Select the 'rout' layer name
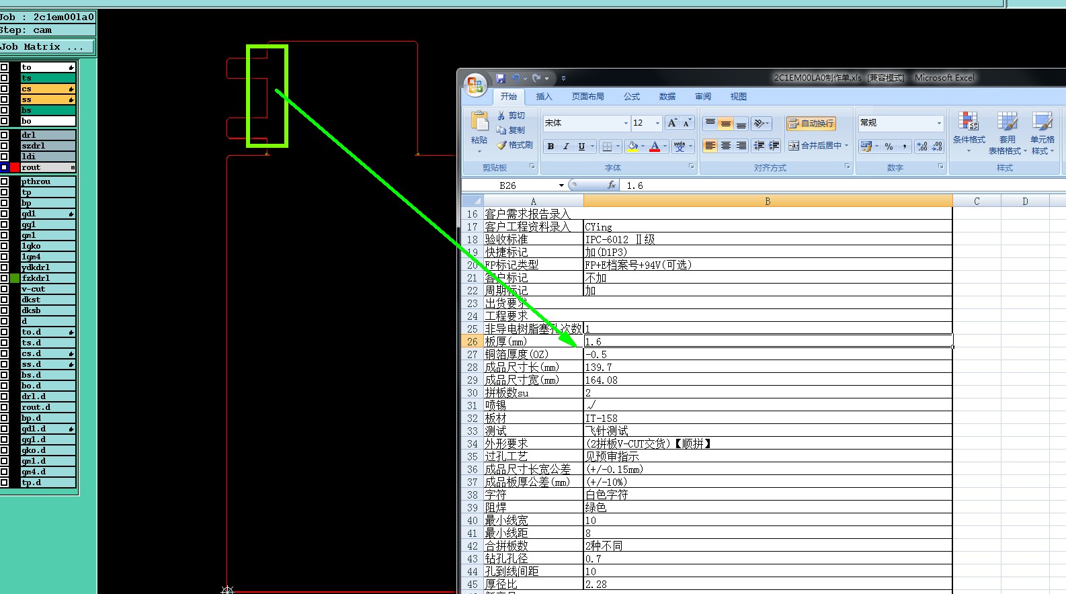1066x594 pixels. (48, 167)
